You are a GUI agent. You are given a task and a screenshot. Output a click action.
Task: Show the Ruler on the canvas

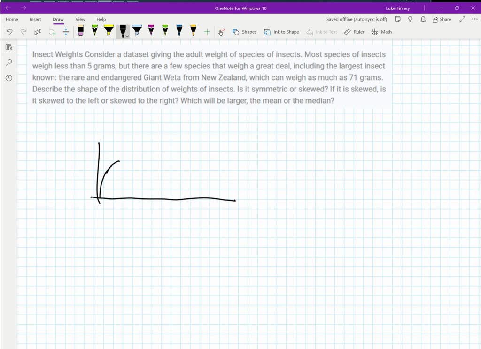click(x=354, y=32)
